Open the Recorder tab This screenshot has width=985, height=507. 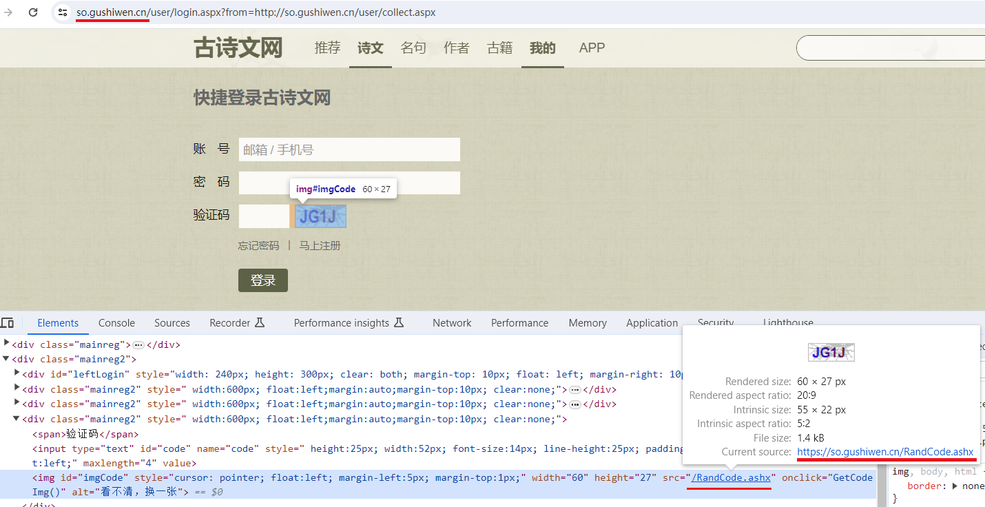click(x=237, y=323)
